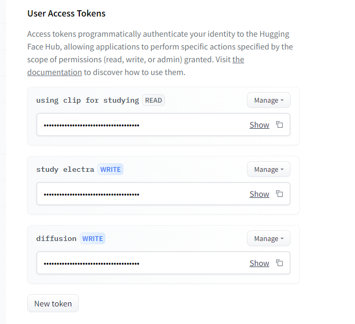This screenshot has height=324, width=355.
Task: Reveal the 'study electra' token value
Action: click(x=259, y=194)
